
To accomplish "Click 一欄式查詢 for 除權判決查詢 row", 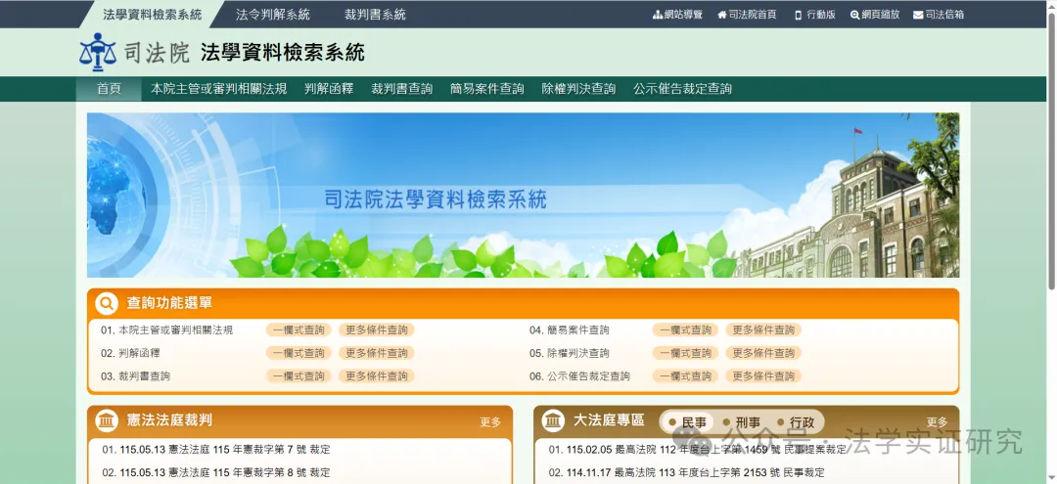I will pyautogui.click(x=685, y=353).
